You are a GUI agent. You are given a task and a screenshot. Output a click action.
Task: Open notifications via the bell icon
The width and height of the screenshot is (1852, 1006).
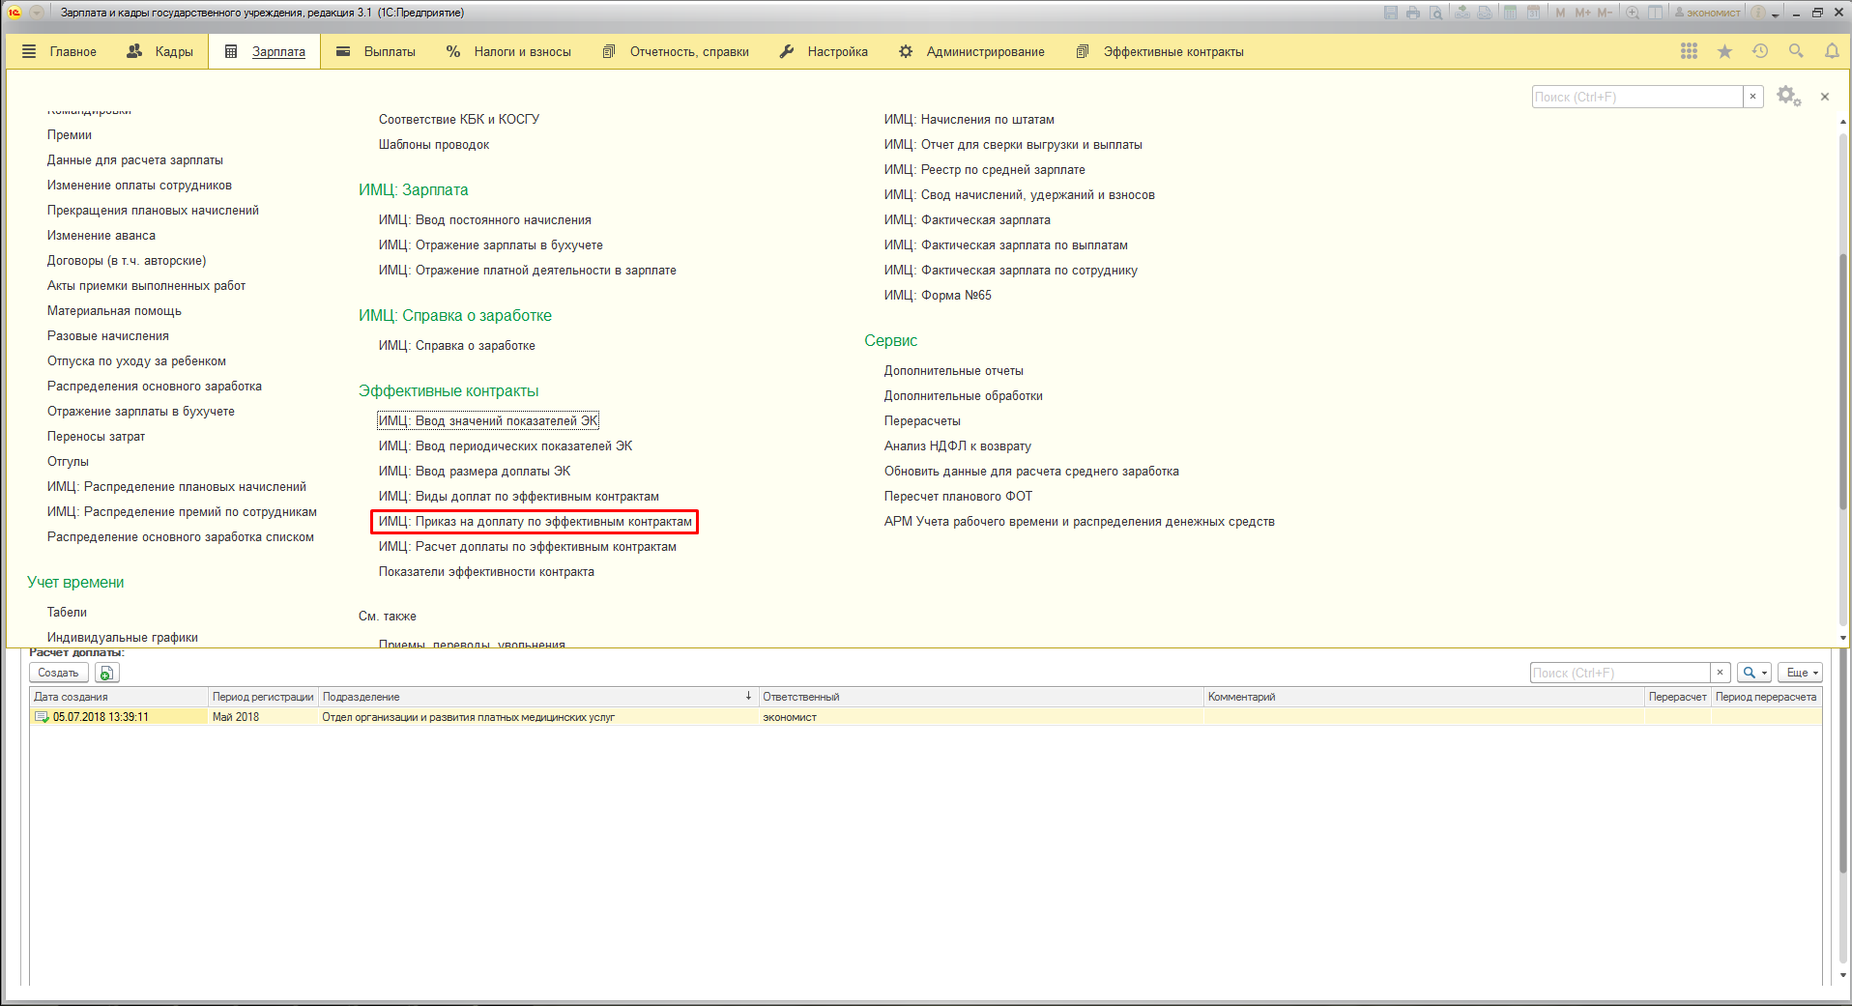(x=1832, y=51)
